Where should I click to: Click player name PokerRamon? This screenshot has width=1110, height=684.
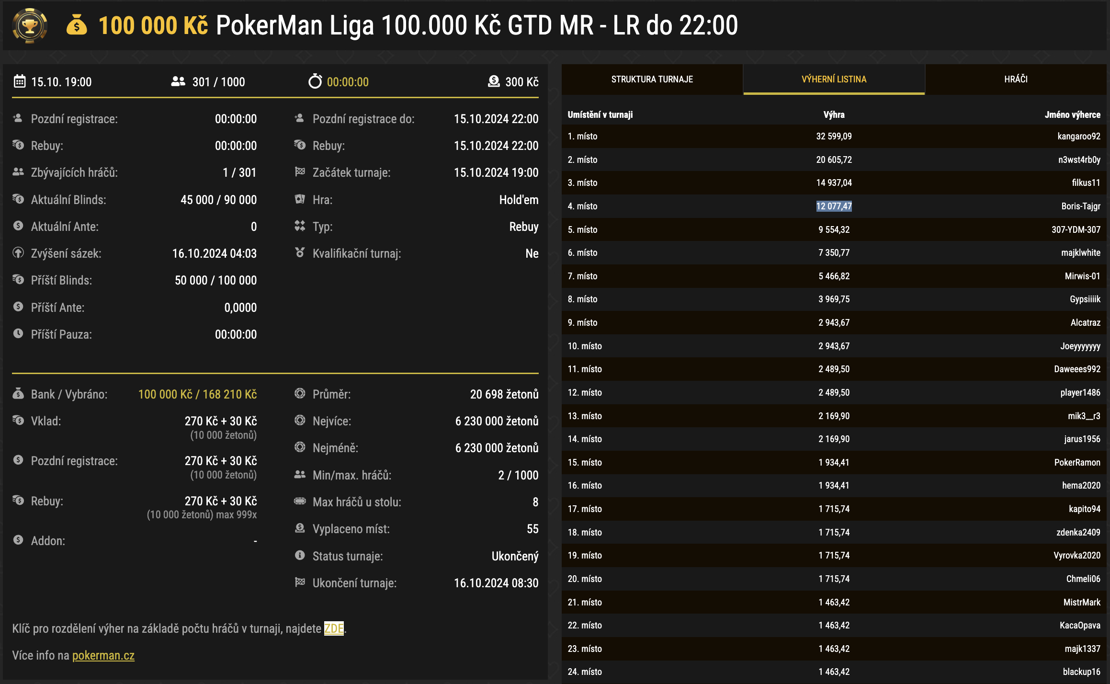point(1077,462)
